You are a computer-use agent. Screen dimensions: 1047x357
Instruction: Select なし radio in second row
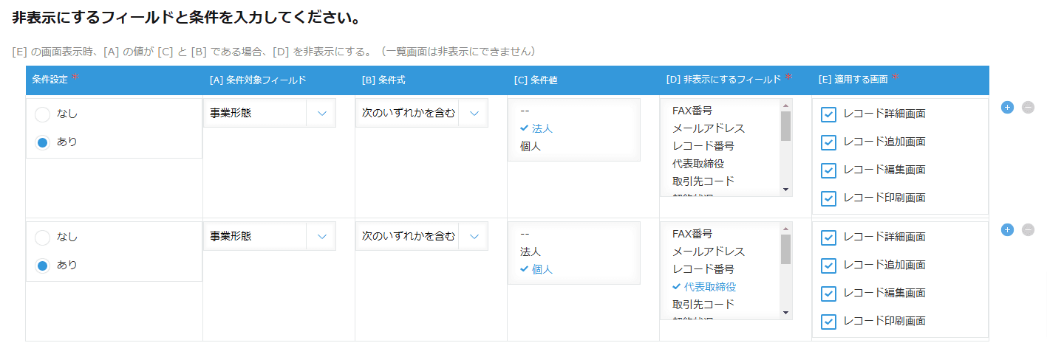[x=43, y=238]
